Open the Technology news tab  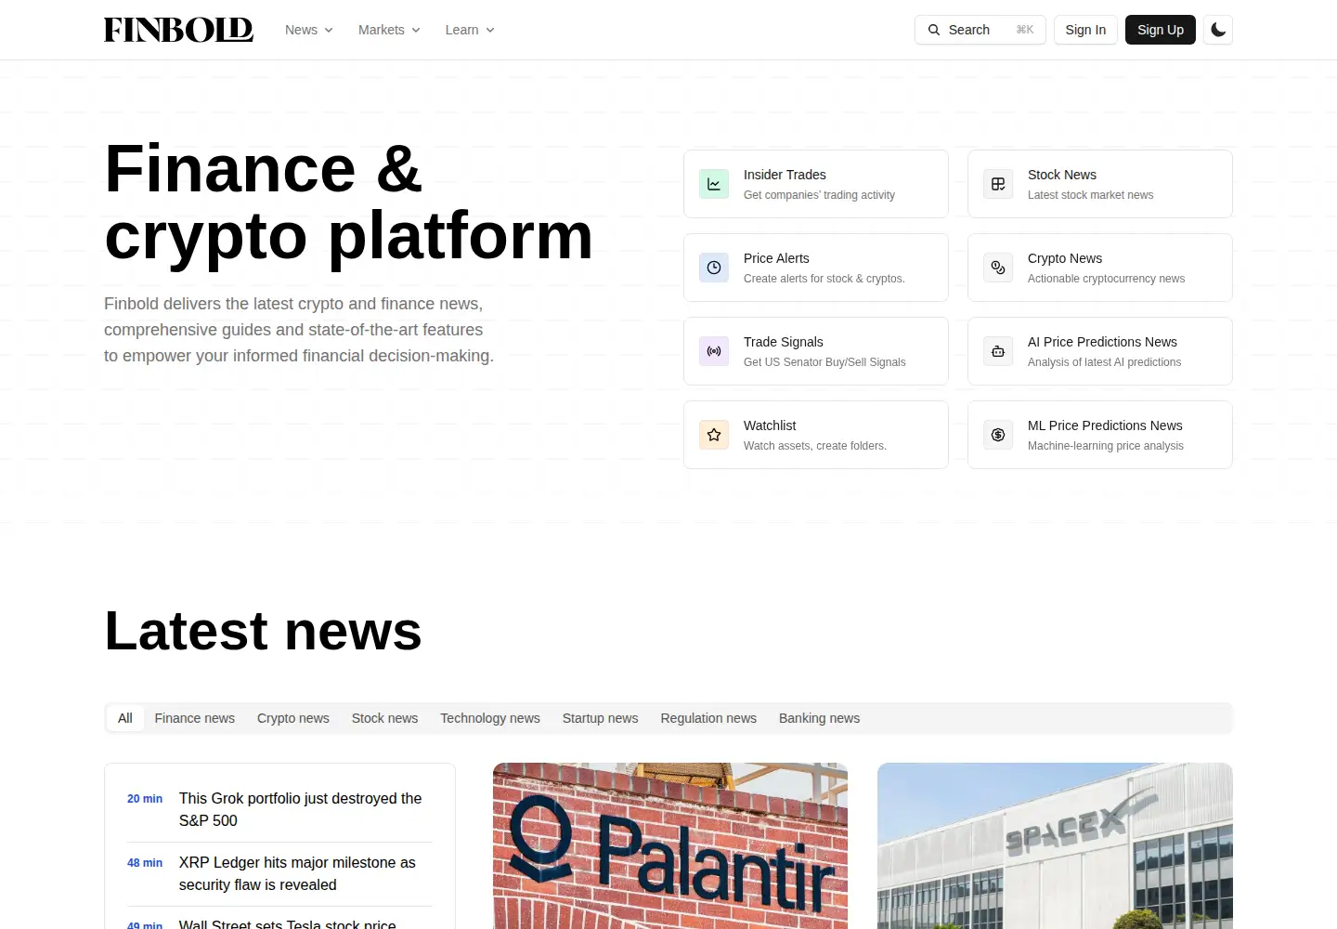point(490,718)
